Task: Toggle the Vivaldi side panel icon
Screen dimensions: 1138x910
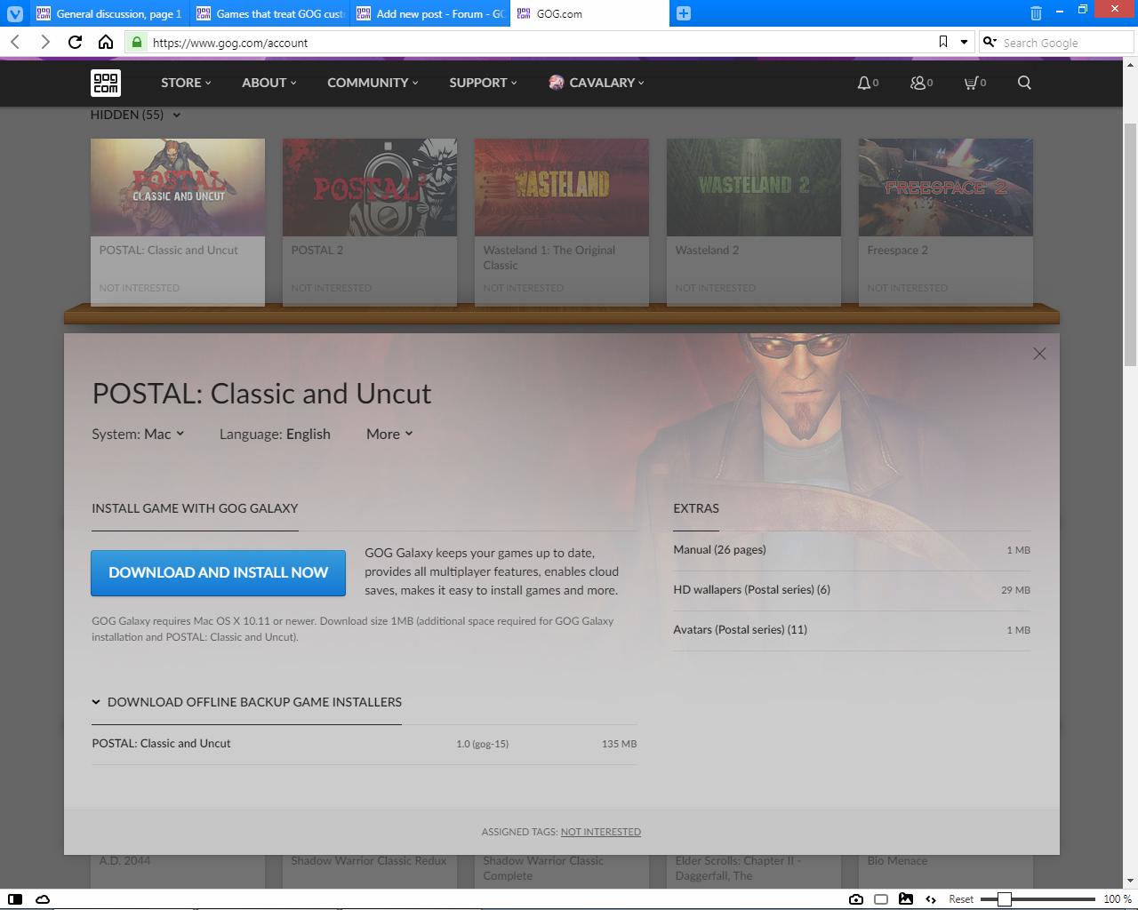Action: pos(15,899)
